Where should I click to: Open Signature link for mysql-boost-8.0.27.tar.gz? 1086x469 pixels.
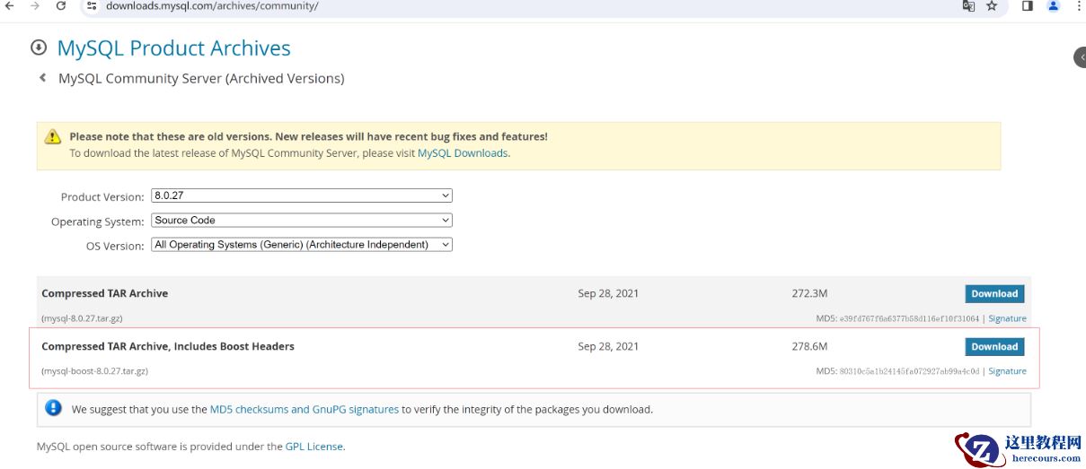(x=1007, y=371)
